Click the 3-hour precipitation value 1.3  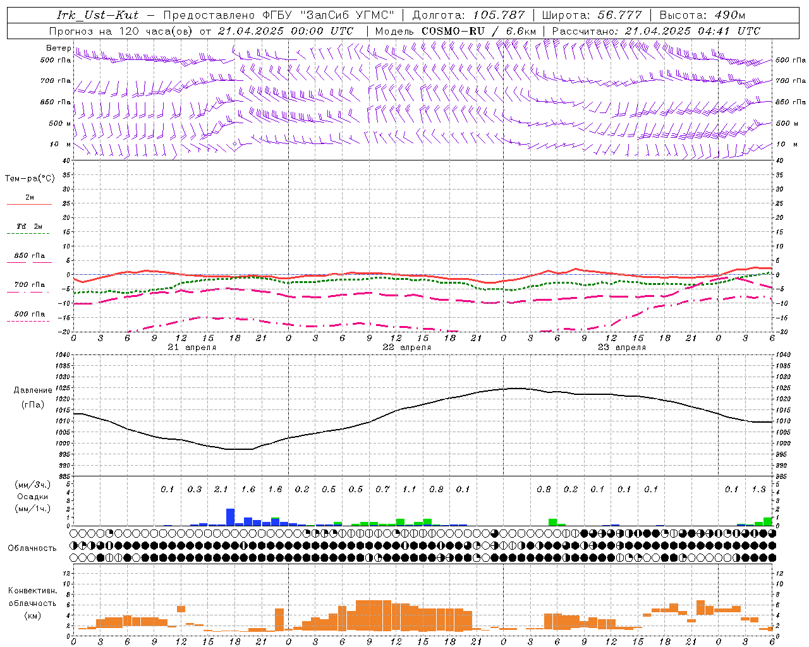point(758,489)
